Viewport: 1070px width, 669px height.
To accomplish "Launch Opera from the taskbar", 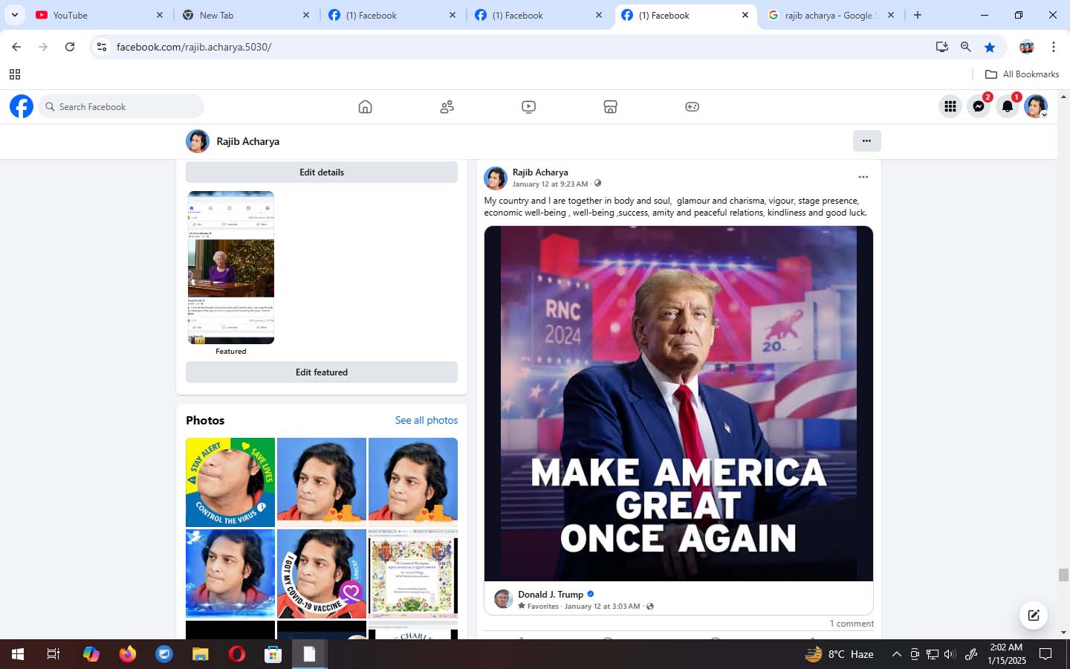I will [x=237, y=654].
